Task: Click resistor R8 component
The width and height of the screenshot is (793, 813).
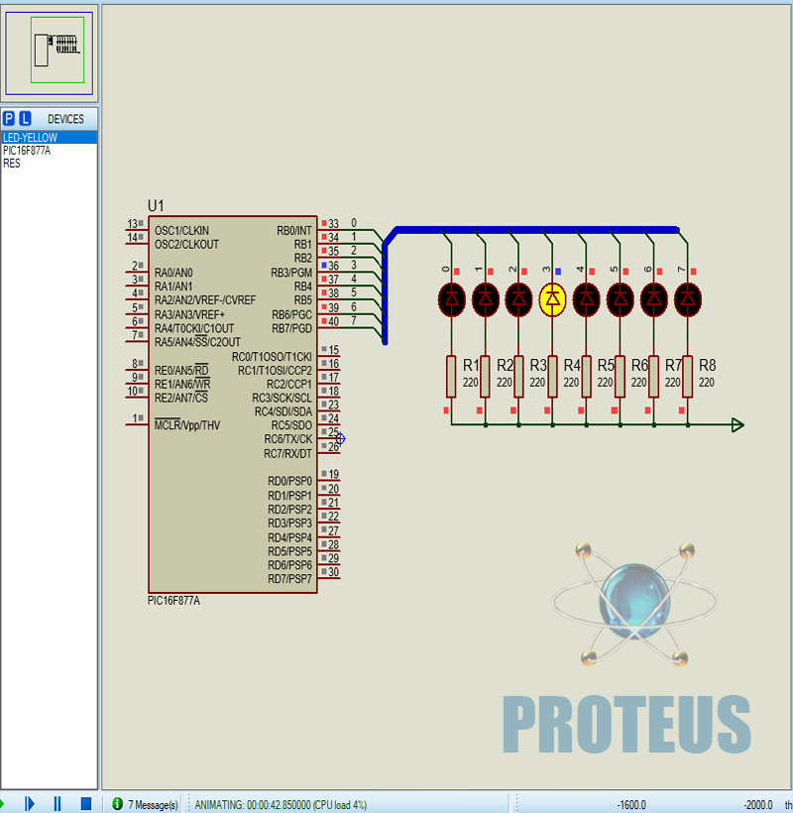Action: [687, 377]
